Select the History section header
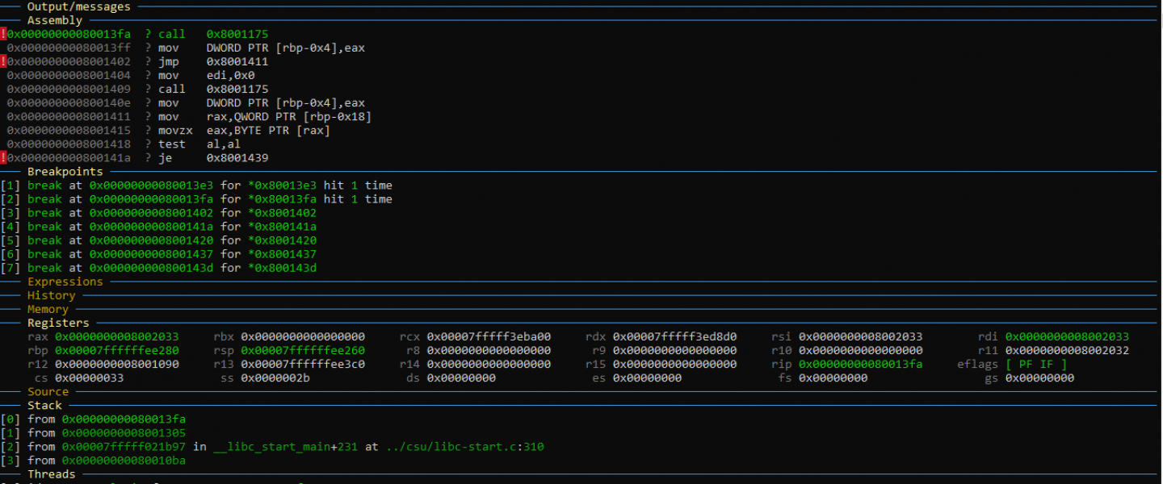Viewport: 1163px width, 484px height. tap(52, 295)
